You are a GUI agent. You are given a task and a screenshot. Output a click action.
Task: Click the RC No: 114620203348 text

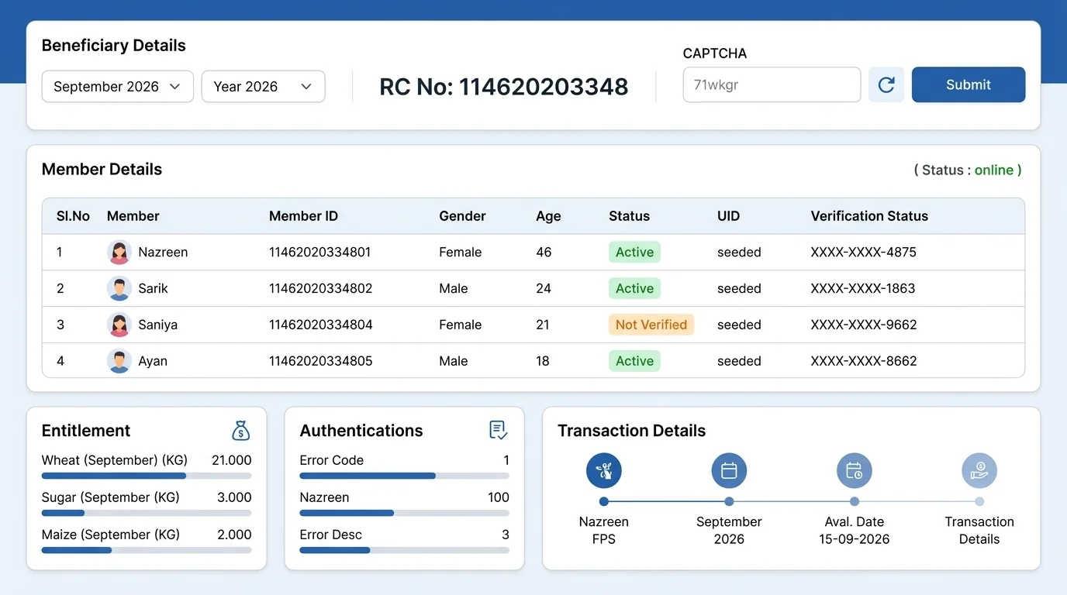(x=504, y=87)
